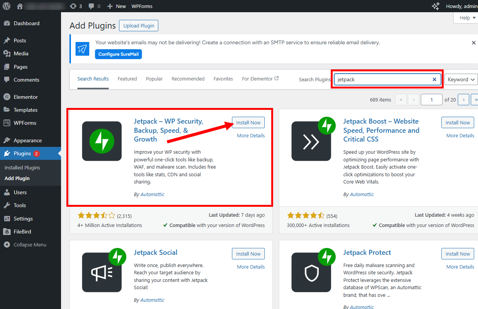Open the Keyword search type dropdown
The image size is (478, 309).
click(x=461, y=79)
